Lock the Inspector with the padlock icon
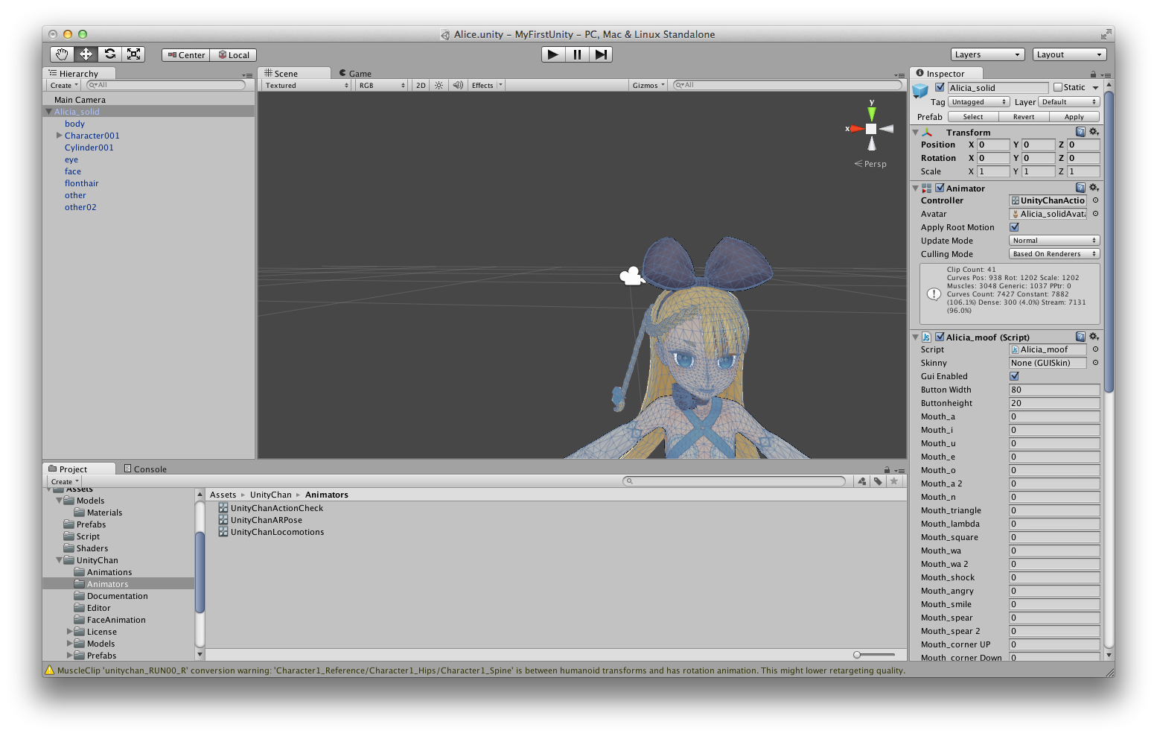The width and height of the screenshot is (1157, 736). coord(1093,74)
